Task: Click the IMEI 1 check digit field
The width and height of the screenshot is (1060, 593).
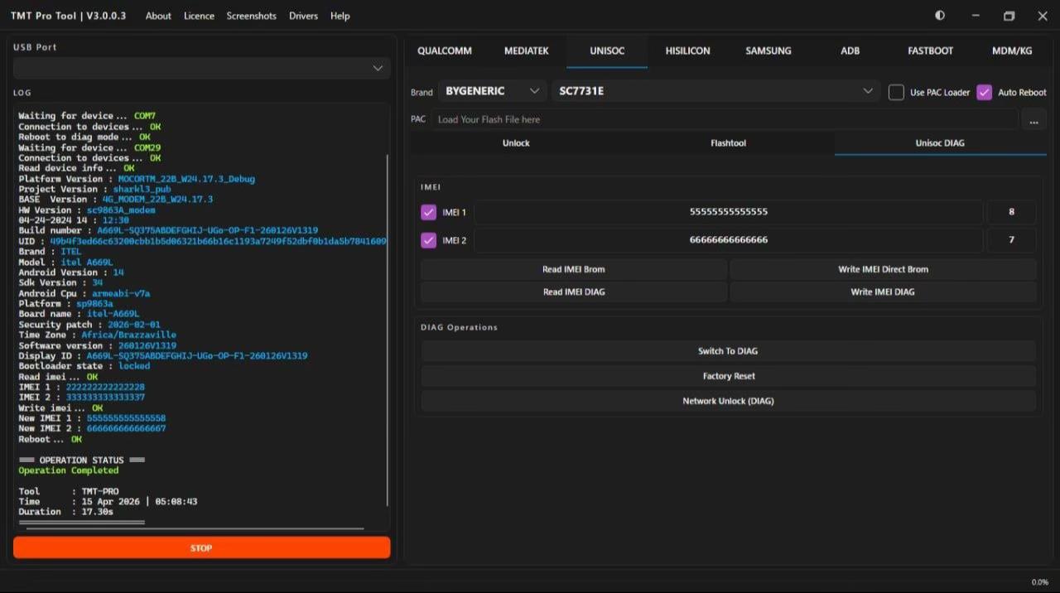Action: 1011,212
